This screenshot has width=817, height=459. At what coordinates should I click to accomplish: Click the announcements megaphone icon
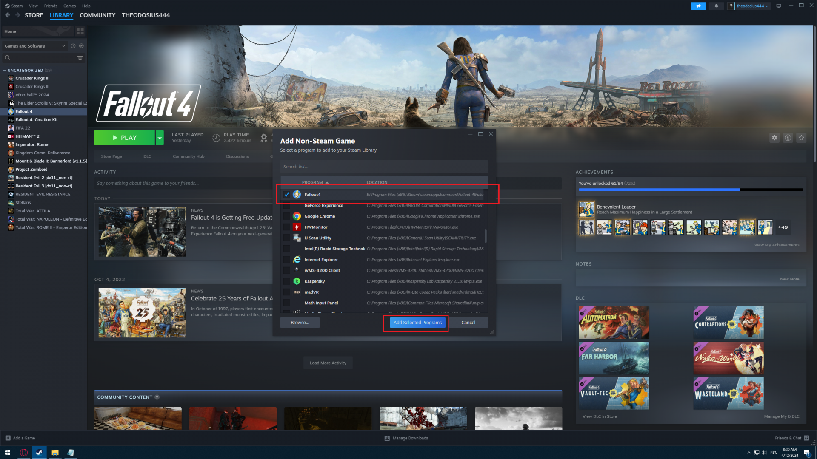click(x=698, y=6)
